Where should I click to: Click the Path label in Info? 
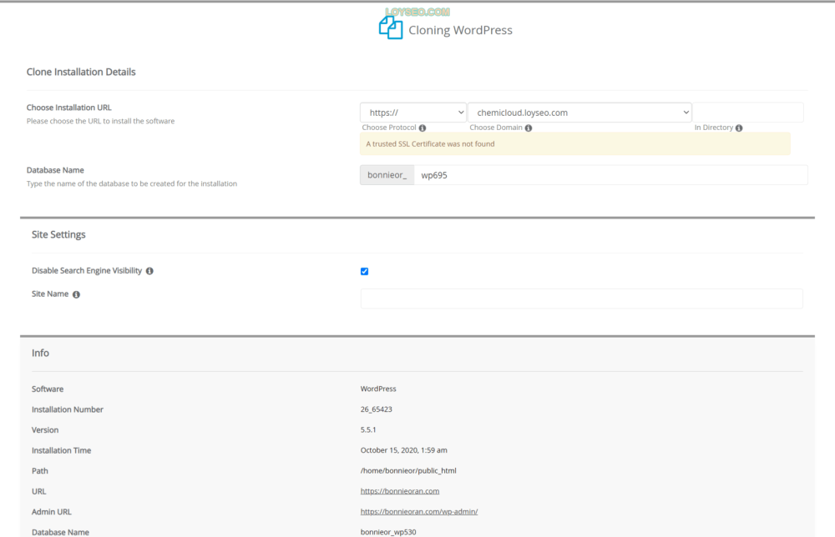tap(40, 470)
